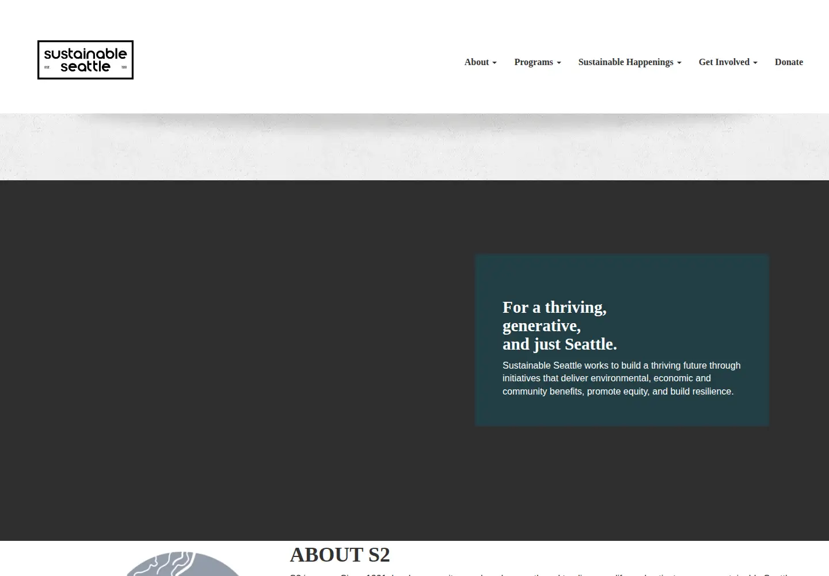Open the Sustainable Happenings dropdown
Screen dimensions: 829x576
tap(630, 62)
